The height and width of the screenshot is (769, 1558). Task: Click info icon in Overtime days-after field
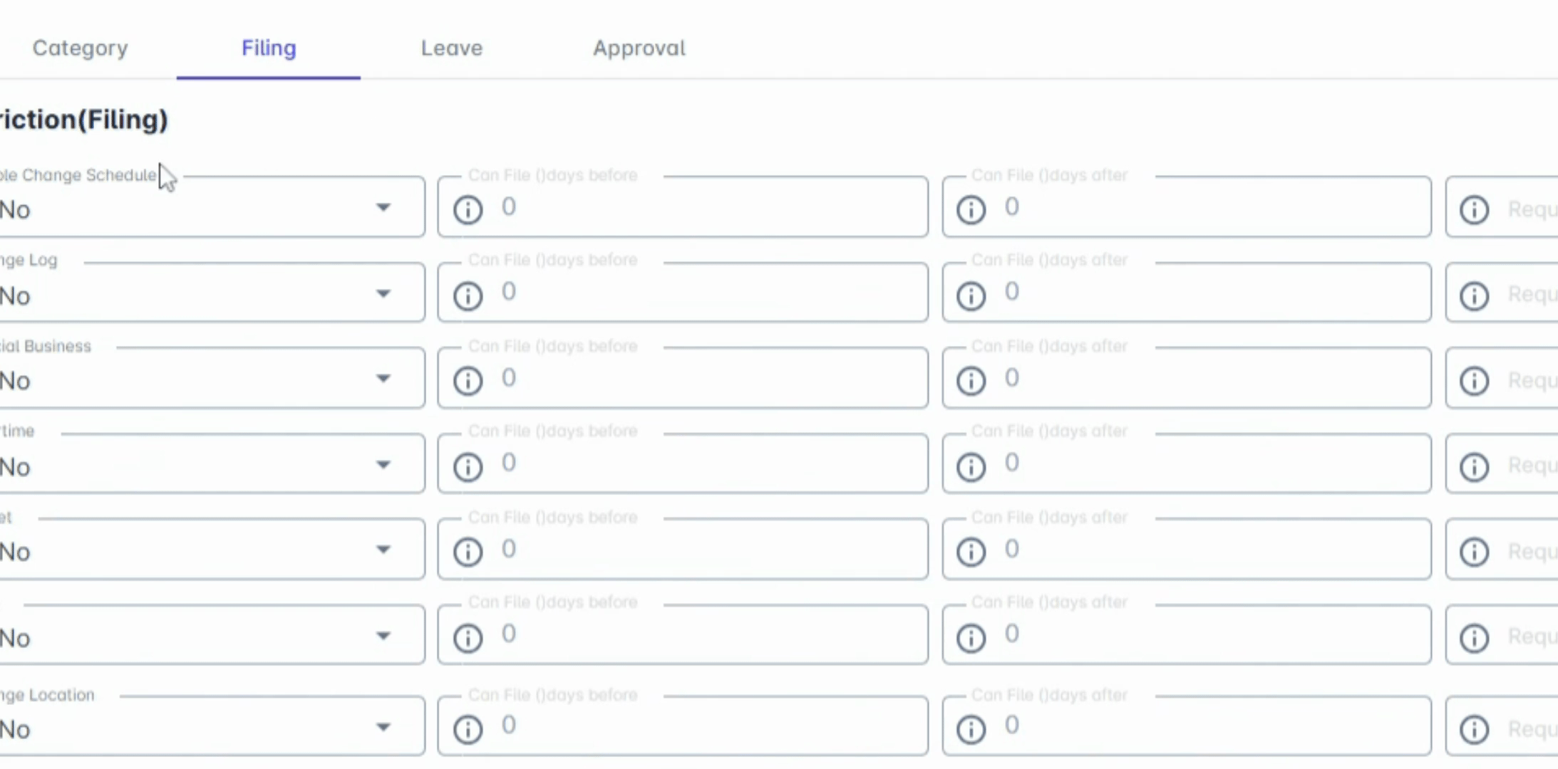971,467
